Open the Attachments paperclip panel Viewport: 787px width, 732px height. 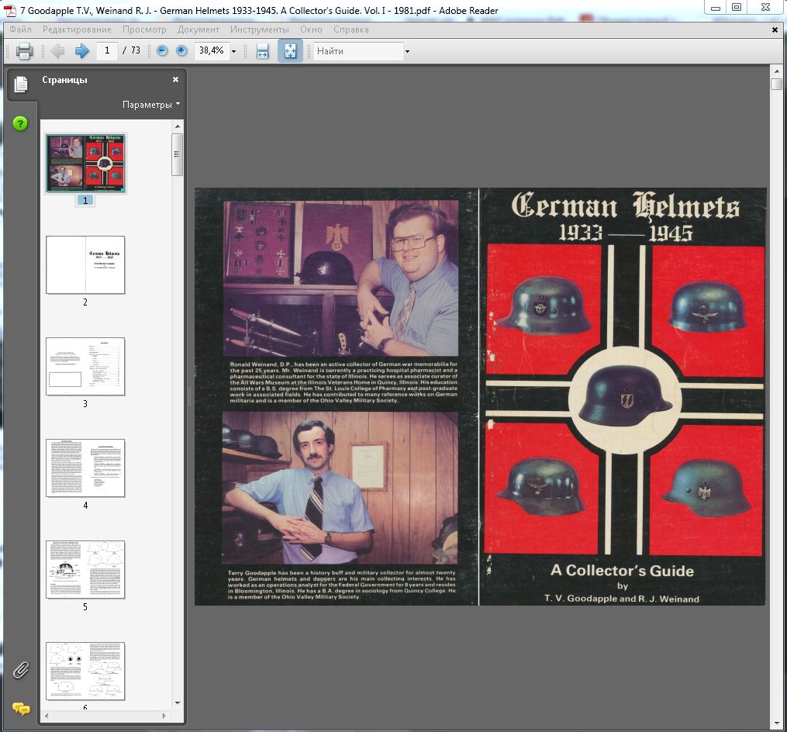(20, 670)
